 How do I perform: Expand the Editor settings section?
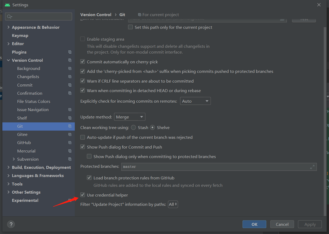pyautogui.click(x=9, y=44)
